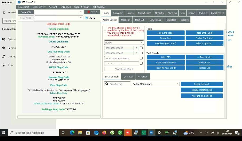Expand Reboot Options dropdown arrow

click(x=222, y=44)
